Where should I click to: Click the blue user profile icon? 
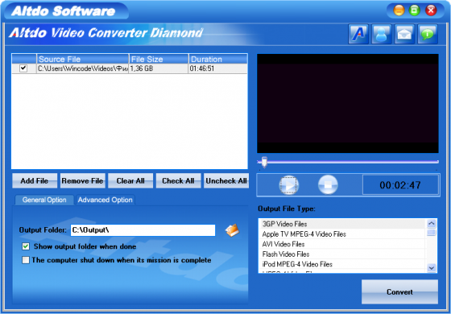coord(382,34)
